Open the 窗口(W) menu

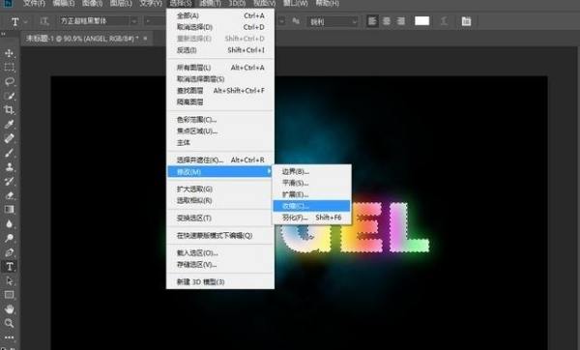tap(295, 3)
